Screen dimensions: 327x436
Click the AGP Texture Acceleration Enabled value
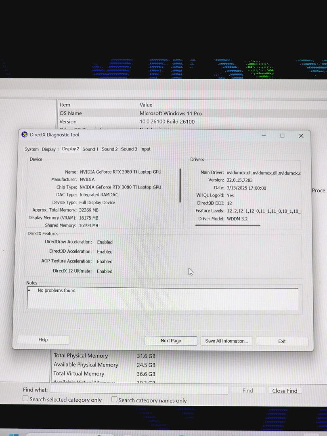(105, 261)
